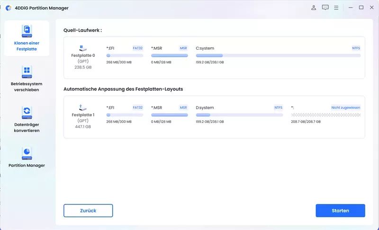Select the Festplatte 1 disk icon

pos(82,107)
